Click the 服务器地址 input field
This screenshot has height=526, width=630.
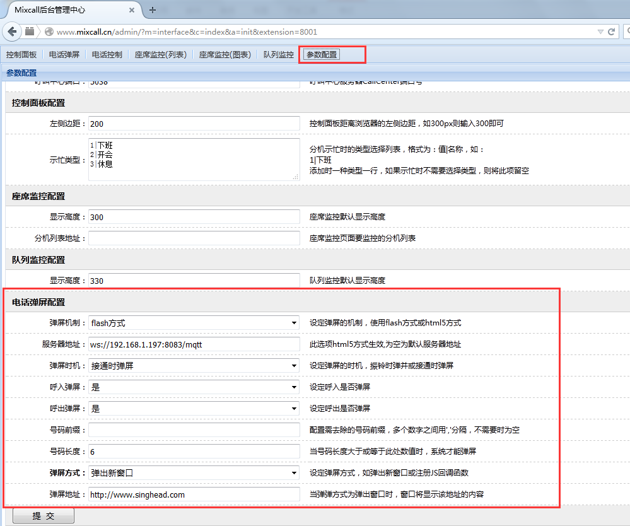point(194,344)
